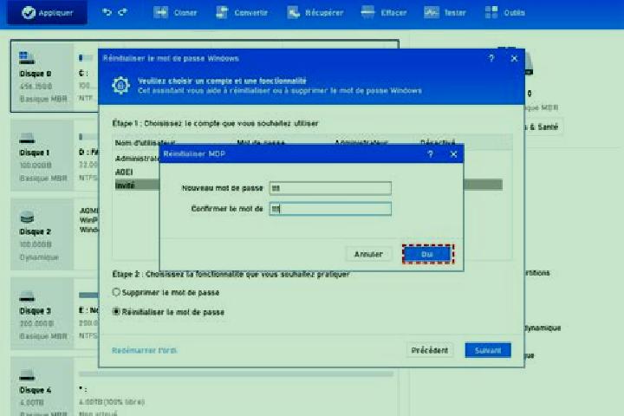
Task: Click help icon in Réinitialiser MDP dialog
Action: coord(430,154)
